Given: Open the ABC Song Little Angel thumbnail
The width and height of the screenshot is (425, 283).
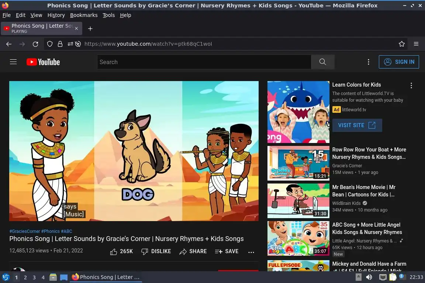Looking at the screenshot, I should coord(298,238).
